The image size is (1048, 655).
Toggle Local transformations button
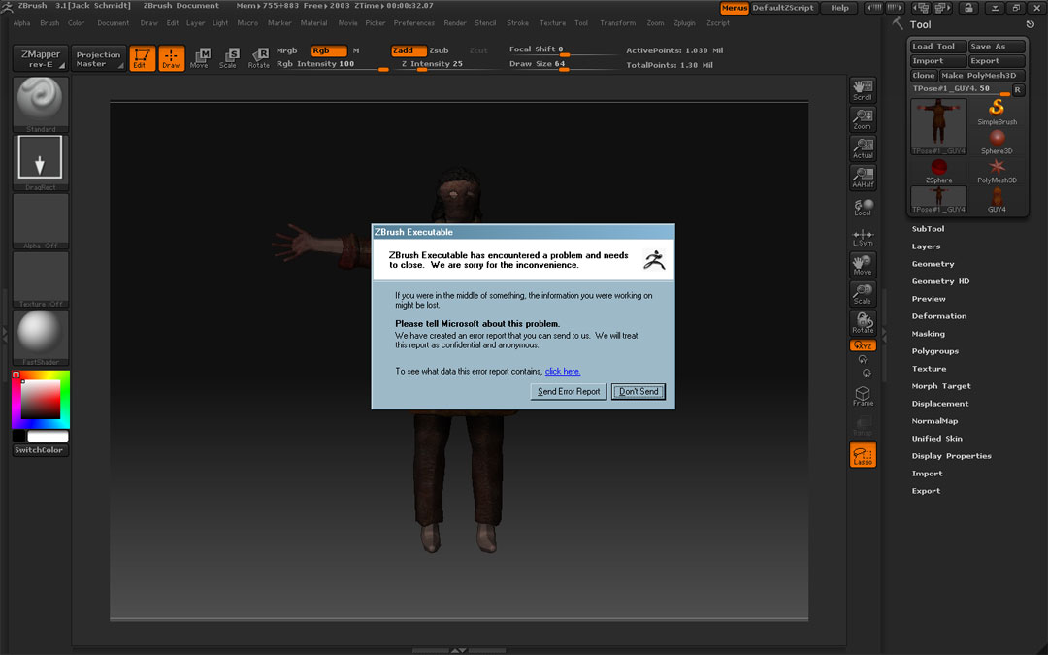pyautogui.click(x=863, y=207)
